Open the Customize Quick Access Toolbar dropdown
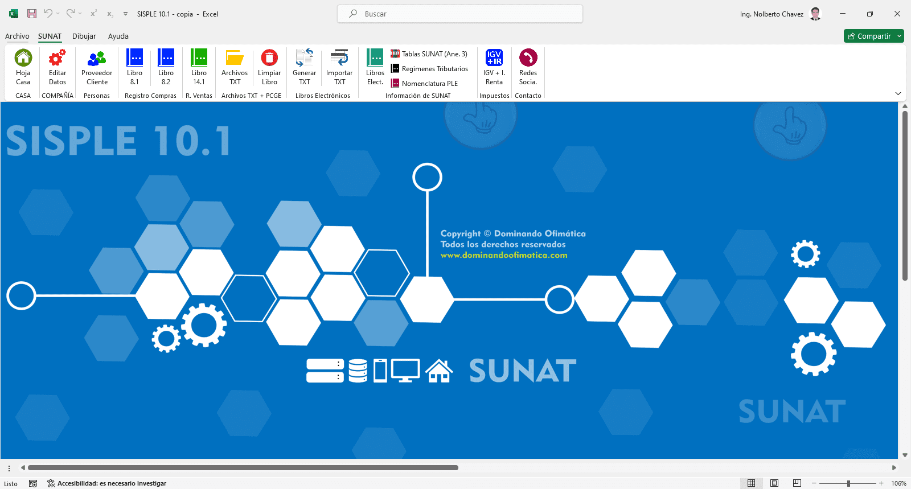Viewport: 911px width, 489px height. (125, 14)
